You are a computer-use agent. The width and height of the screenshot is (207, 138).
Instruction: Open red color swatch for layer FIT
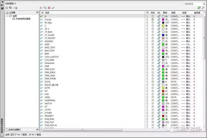tap(163, 91)
